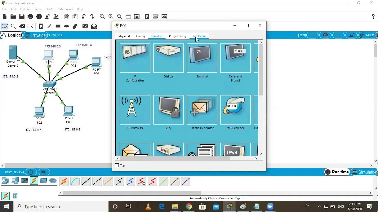Click the device search input field
The height and width of the screenshot is (212, 378).
(x=29, y=188)
